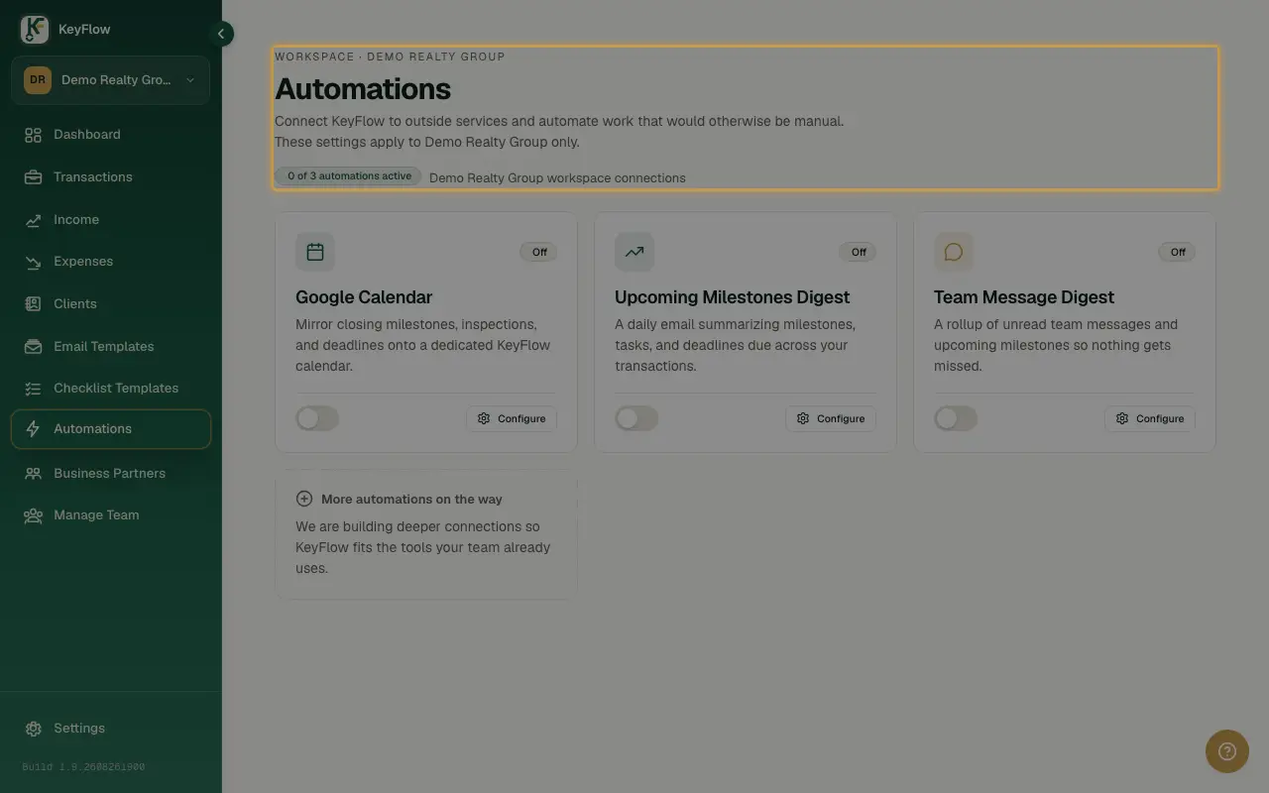Open the Dashboard page
The image size is (1269, 793).
(110, 135)
